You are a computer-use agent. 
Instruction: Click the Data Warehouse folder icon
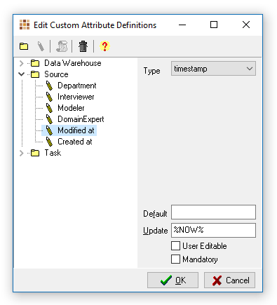[x=35, y=63]
